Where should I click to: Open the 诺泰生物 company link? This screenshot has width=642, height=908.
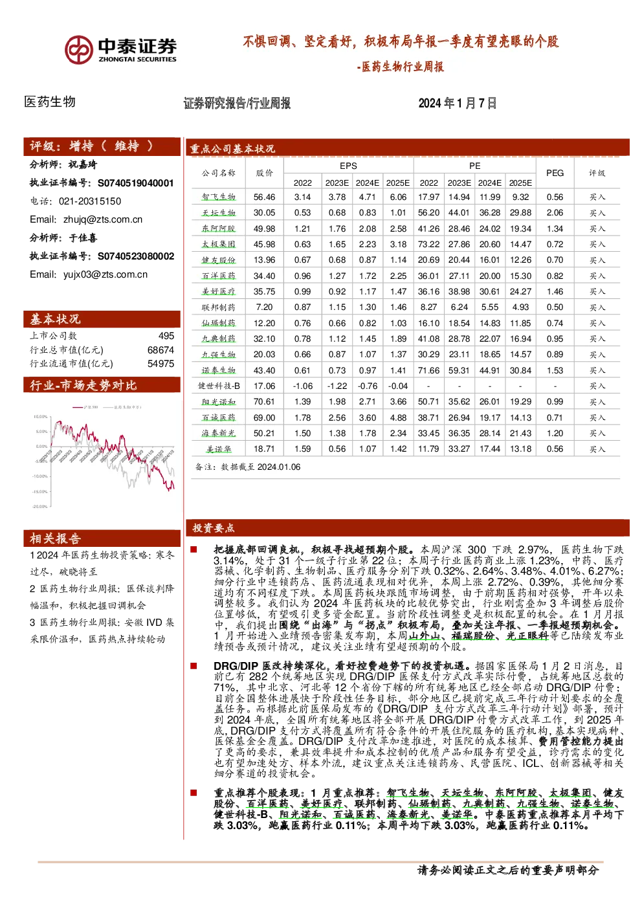point(219,371)
